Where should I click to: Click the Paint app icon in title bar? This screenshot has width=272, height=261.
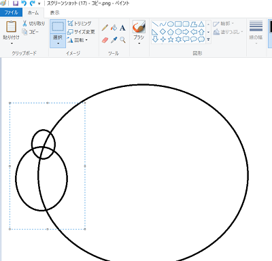click(3, 3)
